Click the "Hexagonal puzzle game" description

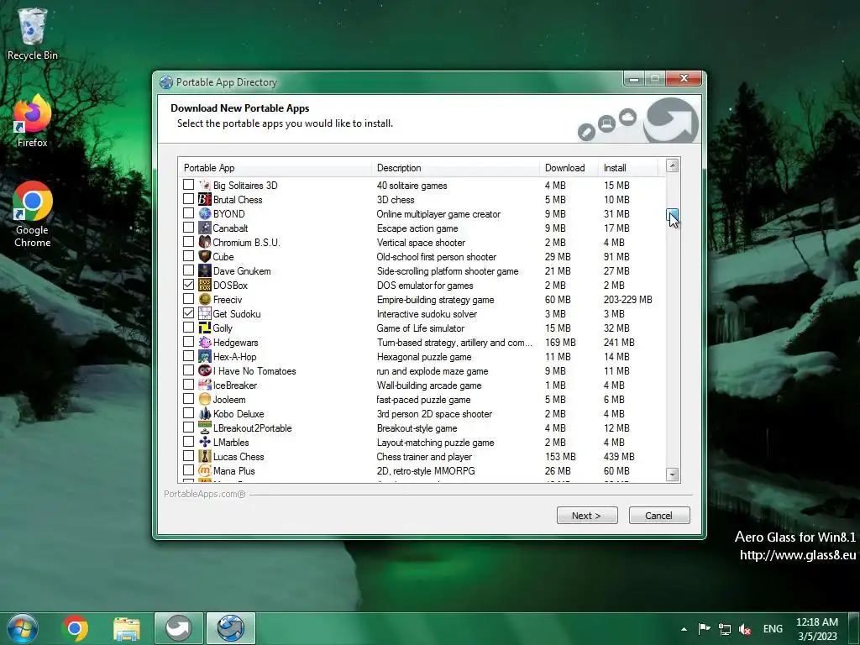pos(424,356)
